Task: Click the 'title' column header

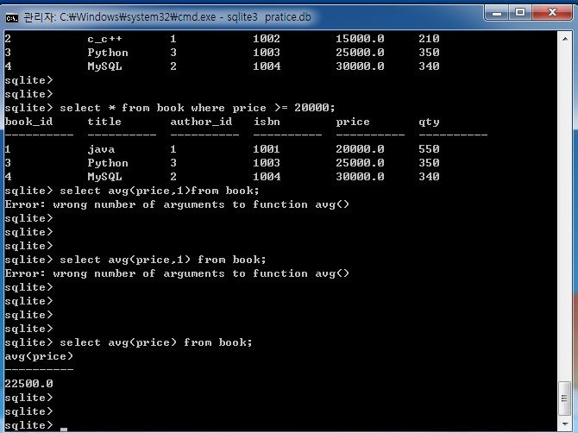Action: (104, 122)
